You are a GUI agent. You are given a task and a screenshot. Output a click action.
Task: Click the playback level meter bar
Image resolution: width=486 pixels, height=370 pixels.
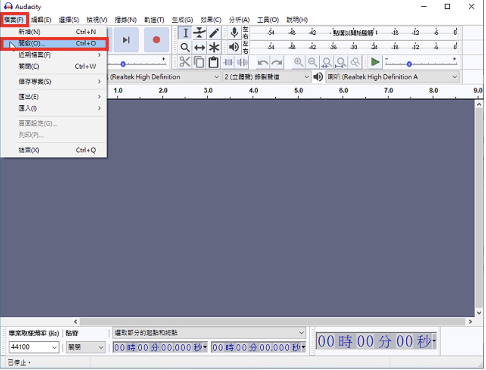[x=354, y=47]
